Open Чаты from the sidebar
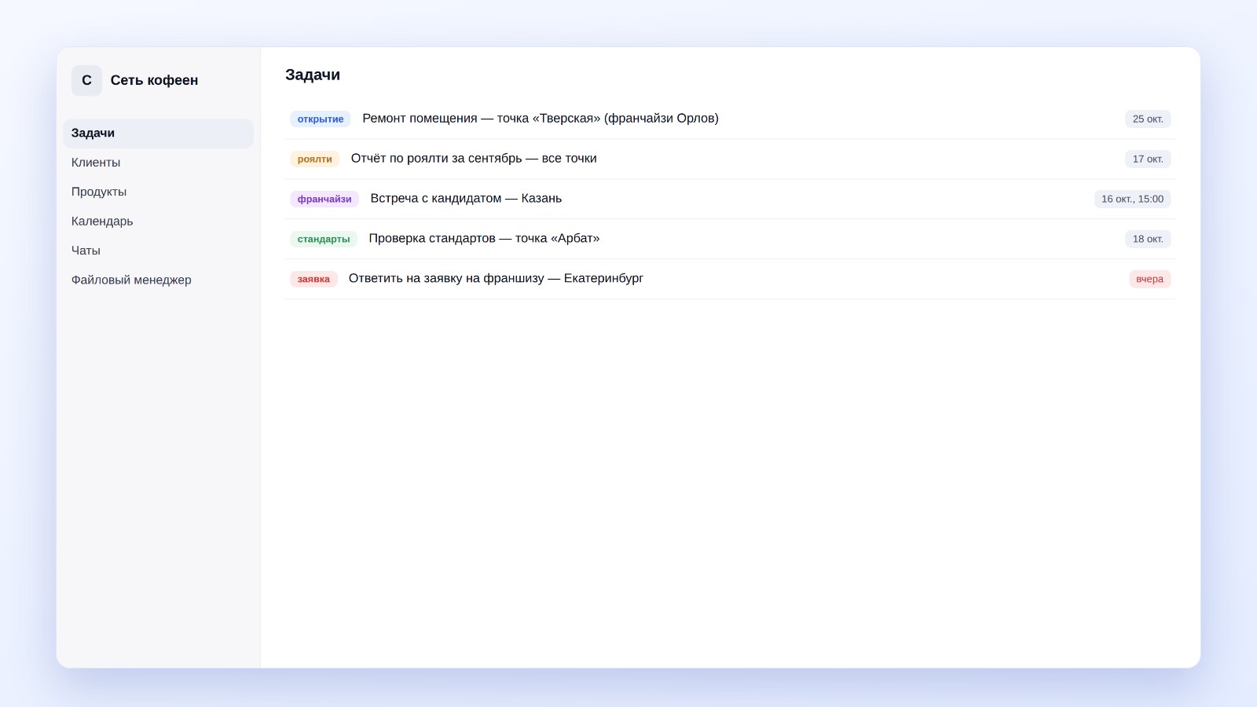This screenshot has width=1257, height=707. (158, 251)
